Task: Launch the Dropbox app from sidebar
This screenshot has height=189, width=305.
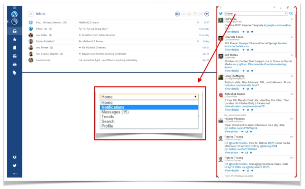Action: tap(14, 157)
